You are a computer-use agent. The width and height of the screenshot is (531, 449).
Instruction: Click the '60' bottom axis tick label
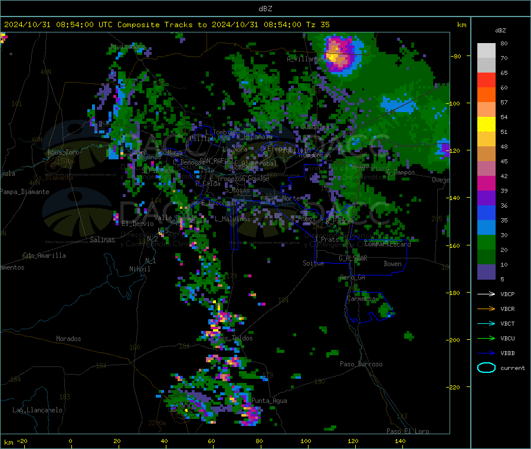211,441
